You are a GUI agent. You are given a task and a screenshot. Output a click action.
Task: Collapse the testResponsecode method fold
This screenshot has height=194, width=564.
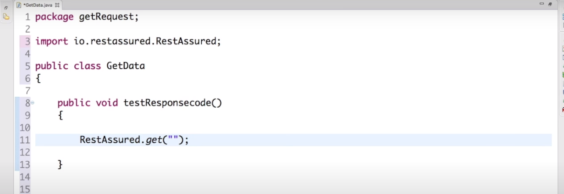32,103
